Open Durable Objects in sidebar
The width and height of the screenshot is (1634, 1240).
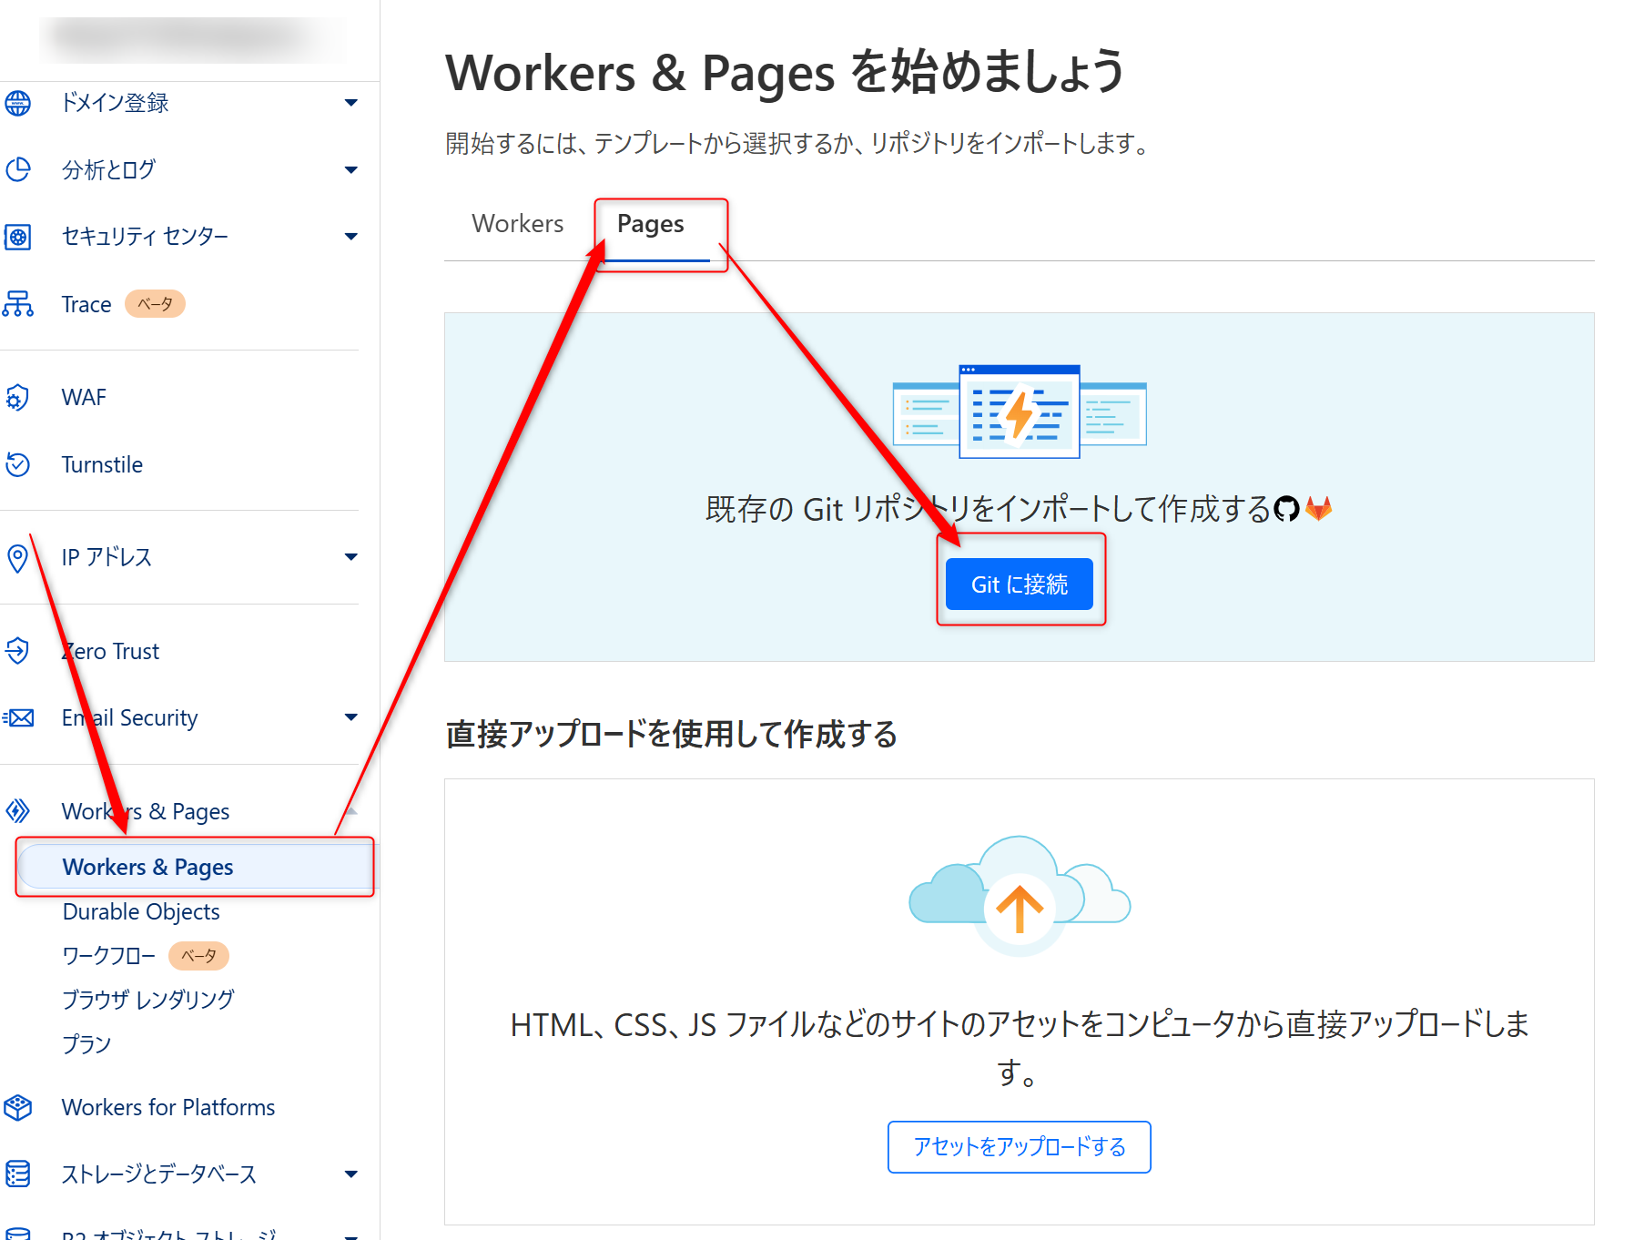click(x=141, y=911)
